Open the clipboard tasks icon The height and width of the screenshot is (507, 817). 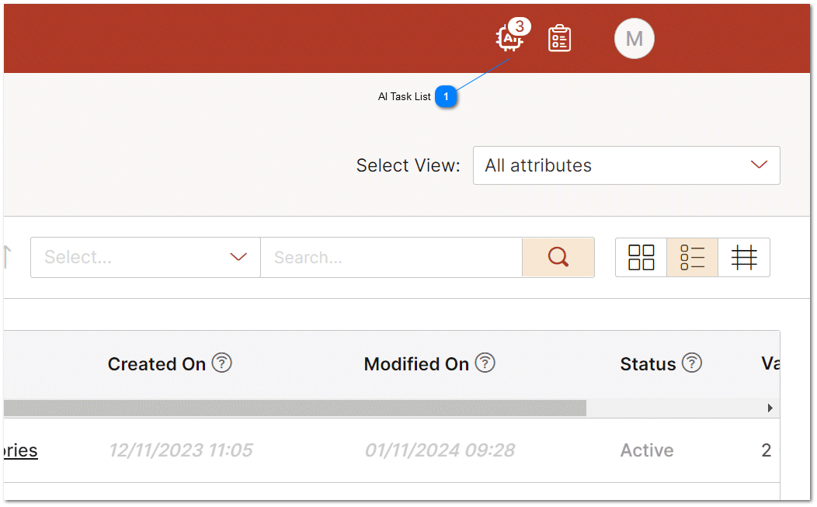[559, 37]
